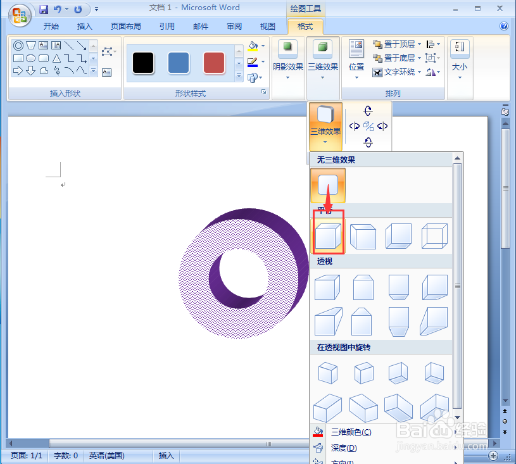516x464 pixels.
Task: Select the scribble line shape
Action: point(56,70)
